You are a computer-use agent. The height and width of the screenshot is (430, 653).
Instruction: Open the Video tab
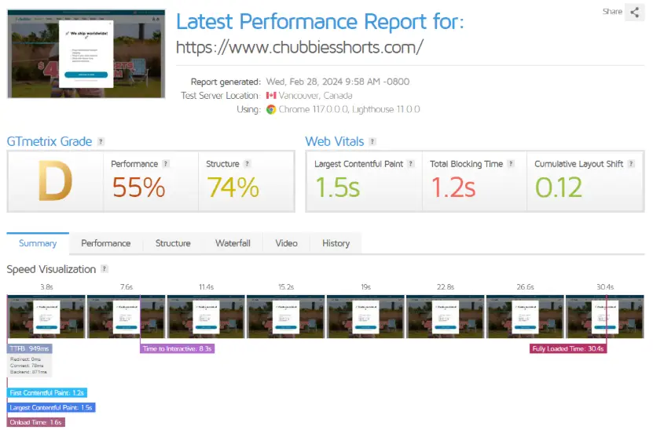(286, 243)
